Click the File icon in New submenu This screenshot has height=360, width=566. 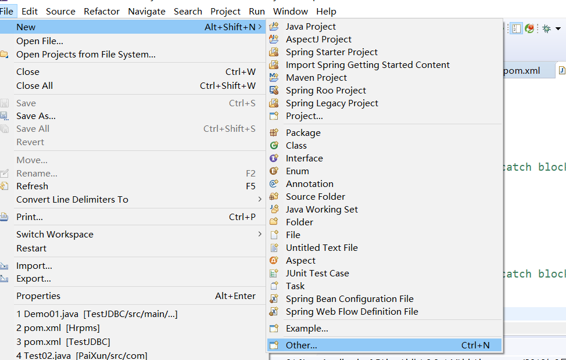pyautogui.click(x=274, y=235)
